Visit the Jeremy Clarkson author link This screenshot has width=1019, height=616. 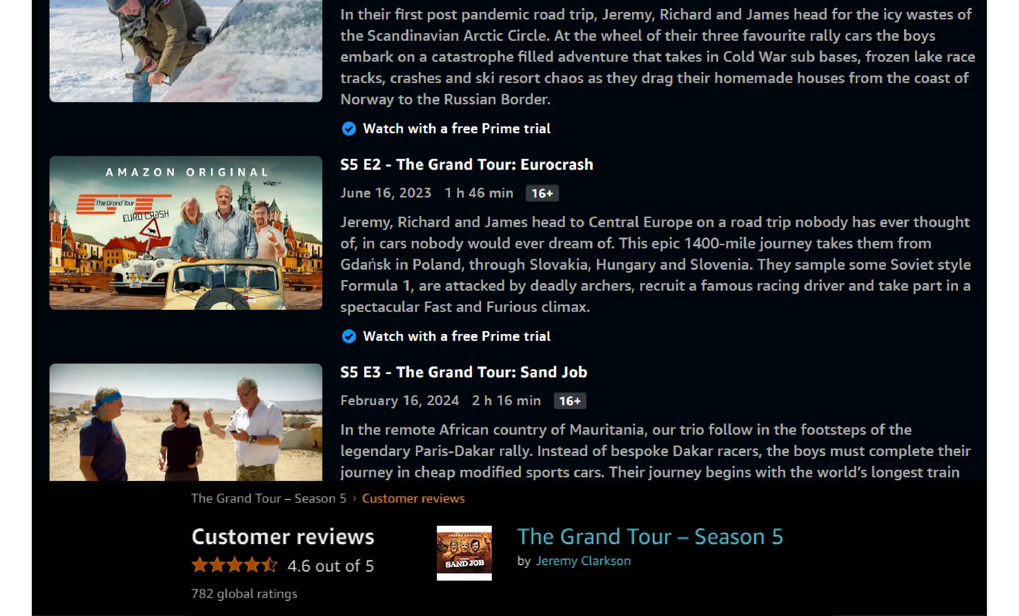(583, 561)
